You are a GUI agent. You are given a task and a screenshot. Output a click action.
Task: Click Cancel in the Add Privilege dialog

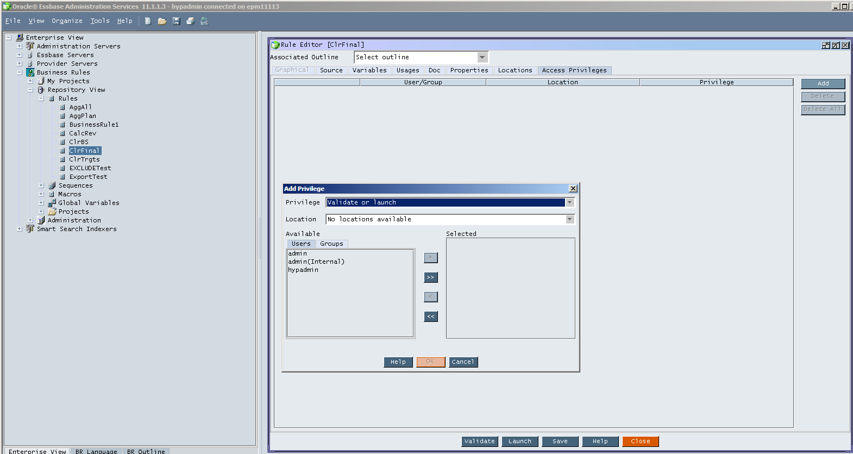coord(463,362)
